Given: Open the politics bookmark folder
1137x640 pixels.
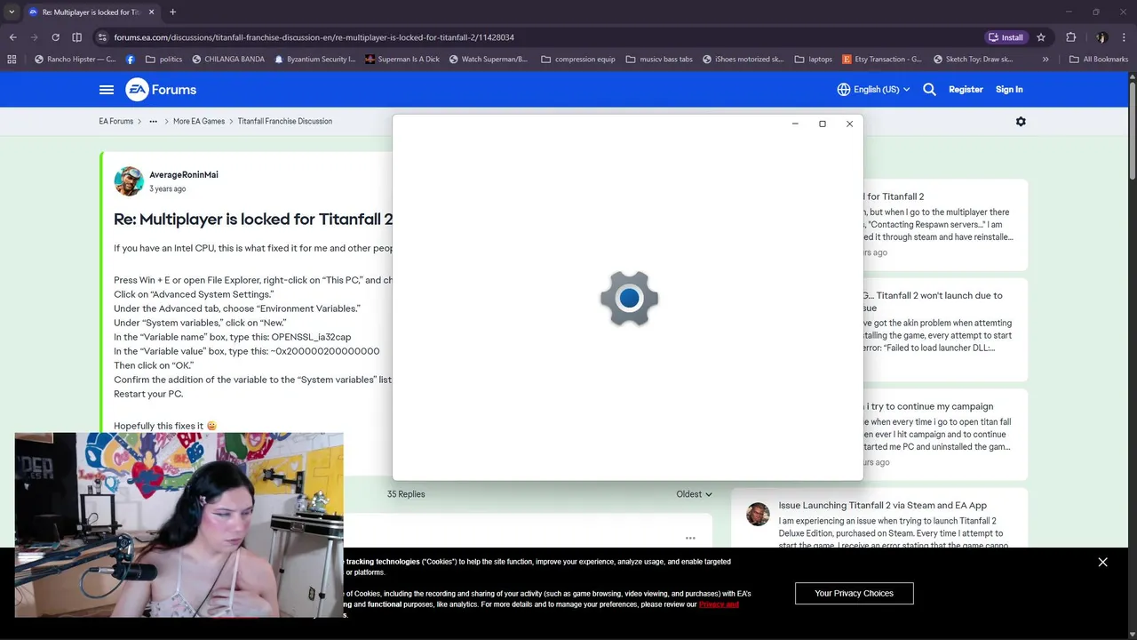Looking at the screenshot, I should pyautogui.click(x=163, y=60).
